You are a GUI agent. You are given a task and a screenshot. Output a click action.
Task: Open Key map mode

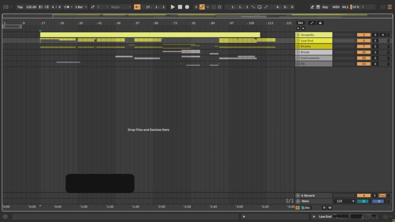[325, 7]
